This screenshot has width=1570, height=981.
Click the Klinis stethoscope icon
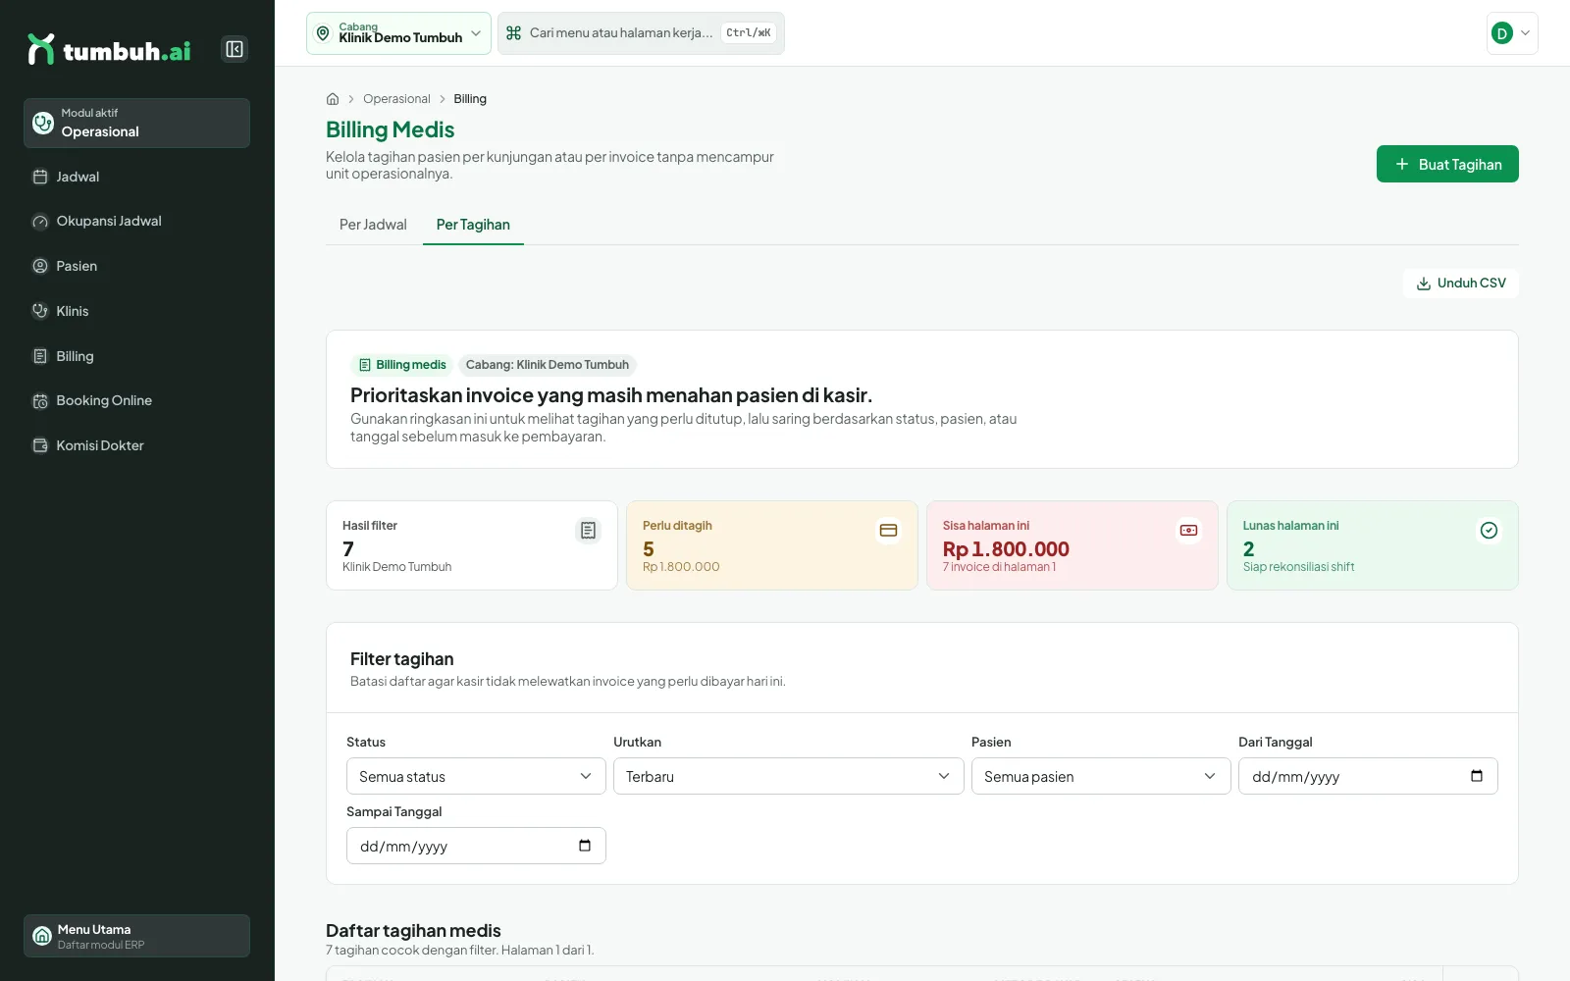coord(40,311)
